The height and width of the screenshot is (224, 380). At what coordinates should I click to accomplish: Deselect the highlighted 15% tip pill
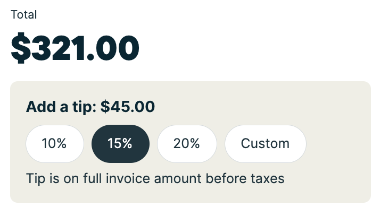(x=120, y=143)
